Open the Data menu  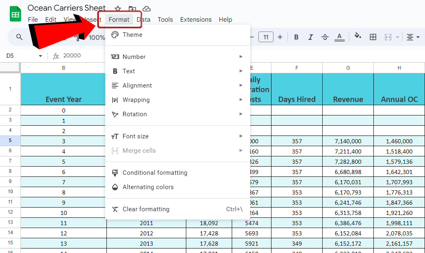(144, 19)
